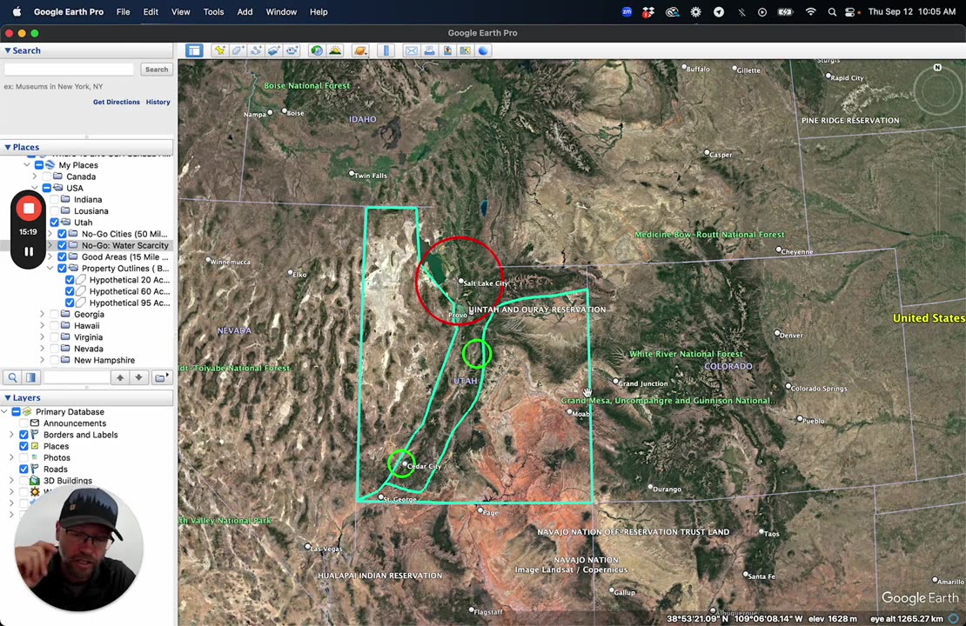Show the ruler measurement tool
The width and height of the screenshot is (966, 626).
(x=386, y=50)
